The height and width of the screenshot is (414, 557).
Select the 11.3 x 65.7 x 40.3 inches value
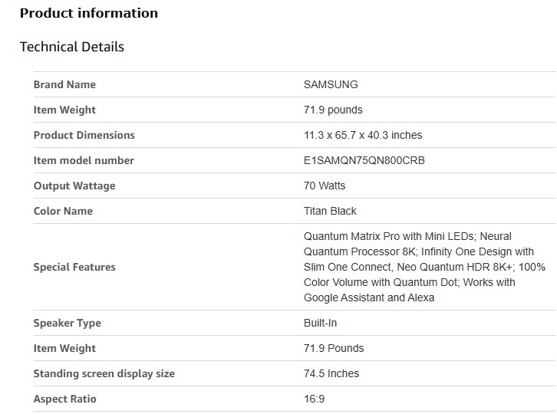coord(363,135)
